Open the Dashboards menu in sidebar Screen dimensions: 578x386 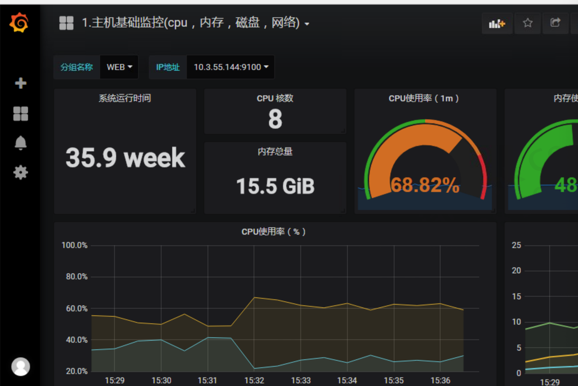[x=21, y=114]
